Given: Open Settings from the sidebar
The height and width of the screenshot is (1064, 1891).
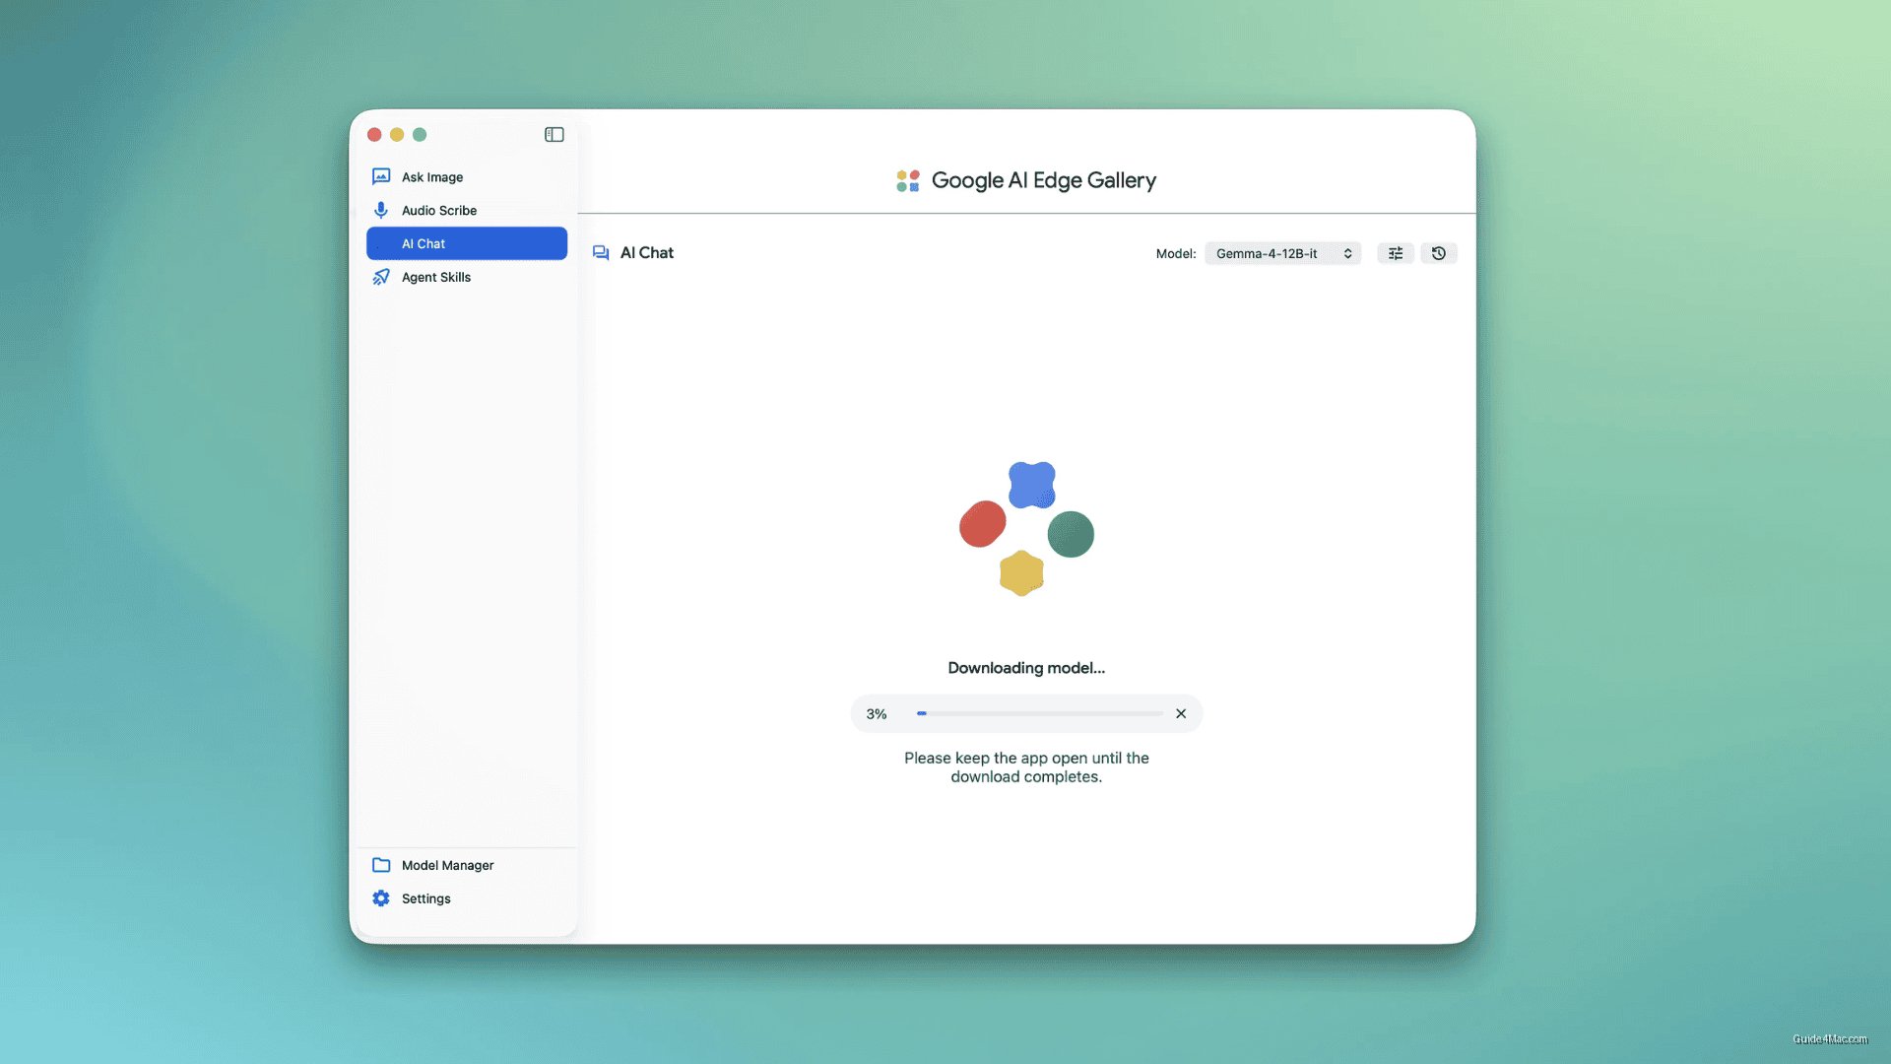Looking at the screenshot, I should (467, 899).
